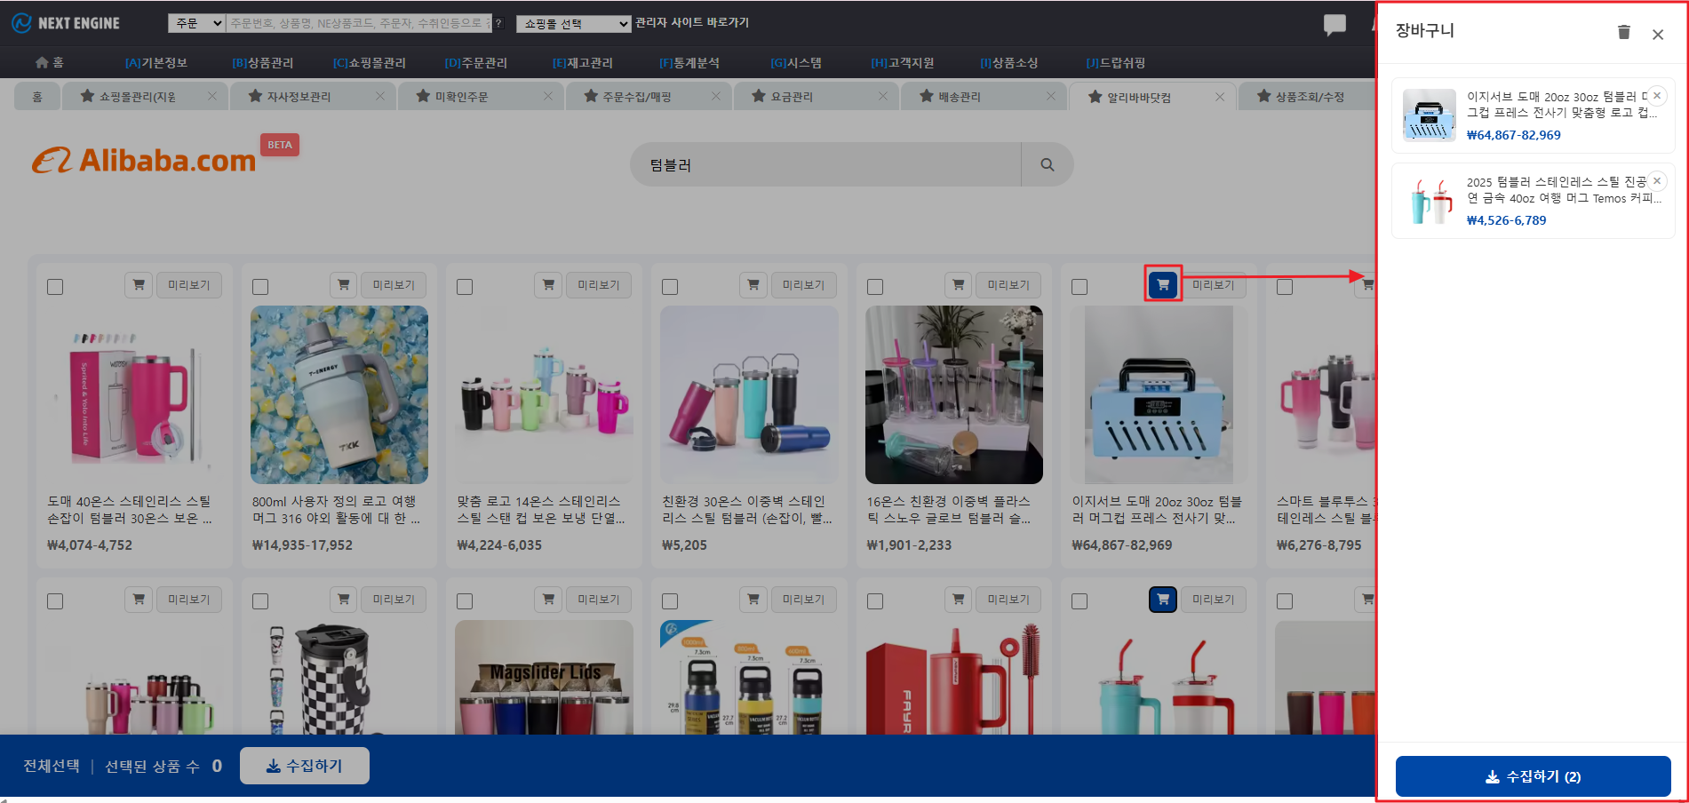This screenshot has width=1689, height=803.
Task: Open the [D]주문관리 menu
Action: pos(475,63)
